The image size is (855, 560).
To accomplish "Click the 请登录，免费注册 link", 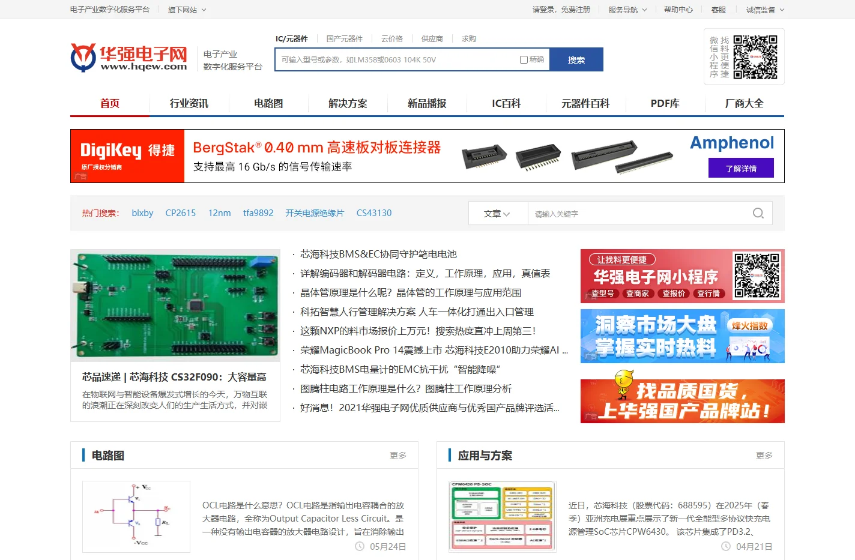I will click(x=561, y=10).
